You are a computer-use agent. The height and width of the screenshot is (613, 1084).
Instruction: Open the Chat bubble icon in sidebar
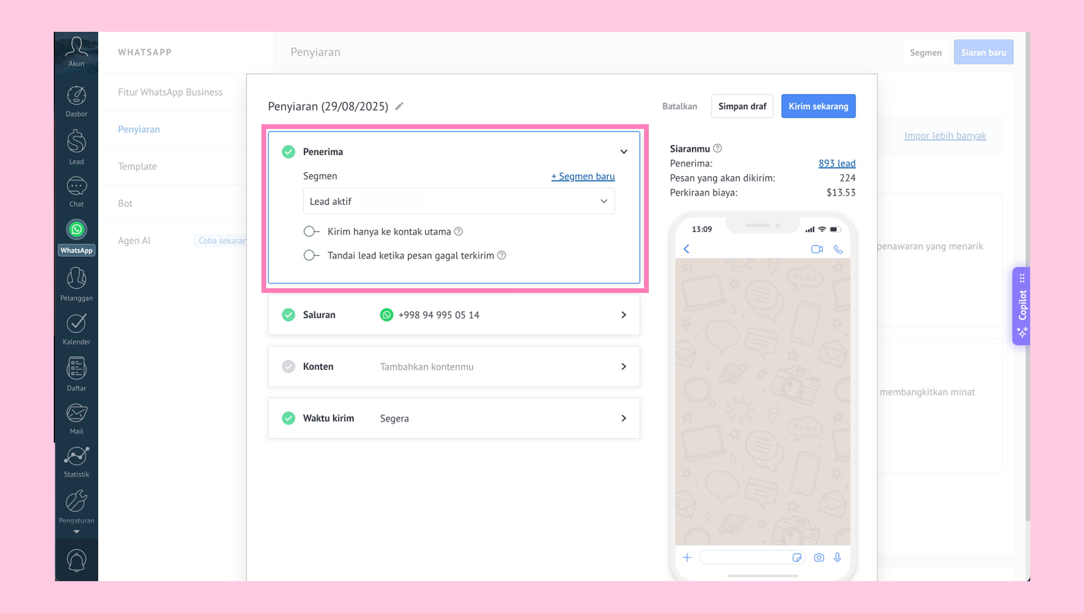click(x=76, y=186)
